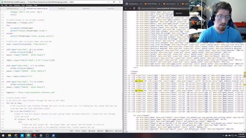The width and height of the screenshot is (246, 138).
Task: Open the blue square app on taskbar
Action: point(22,135)
